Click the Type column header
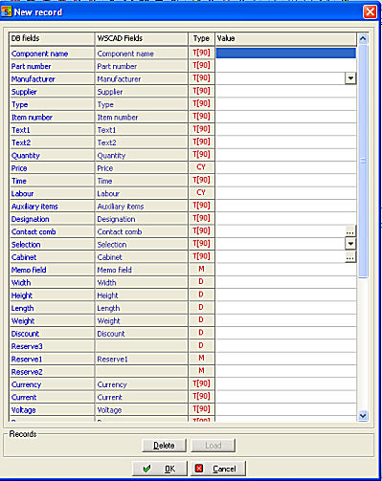 [201, 38]
